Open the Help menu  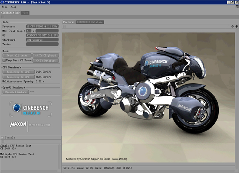point(13,7)
